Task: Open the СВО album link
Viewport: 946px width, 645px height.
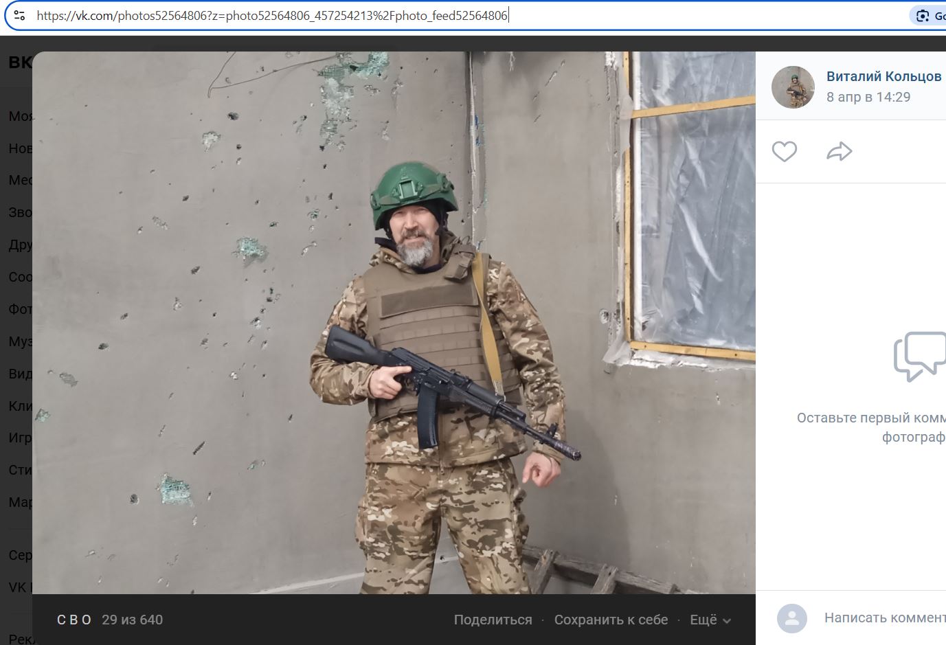Action: [x=74, y=620]
